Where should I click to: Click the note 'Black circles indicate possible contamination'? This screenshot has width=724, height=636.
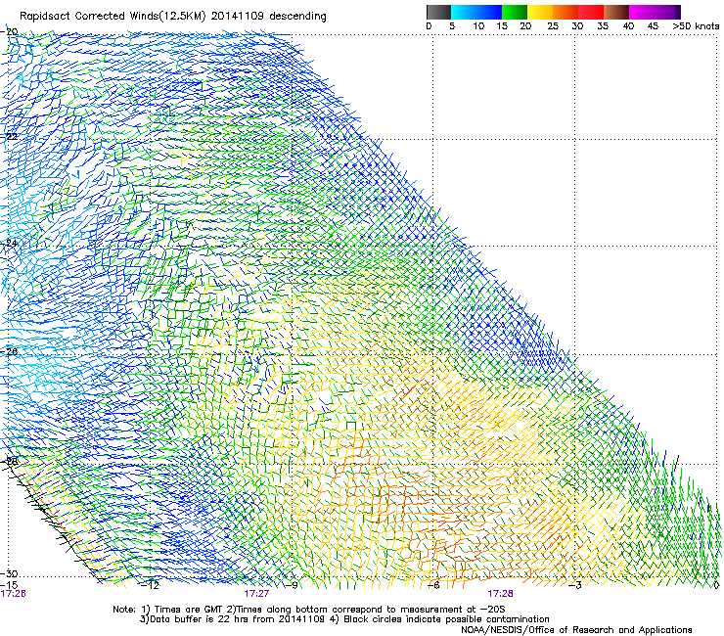[x=446, y=619]
